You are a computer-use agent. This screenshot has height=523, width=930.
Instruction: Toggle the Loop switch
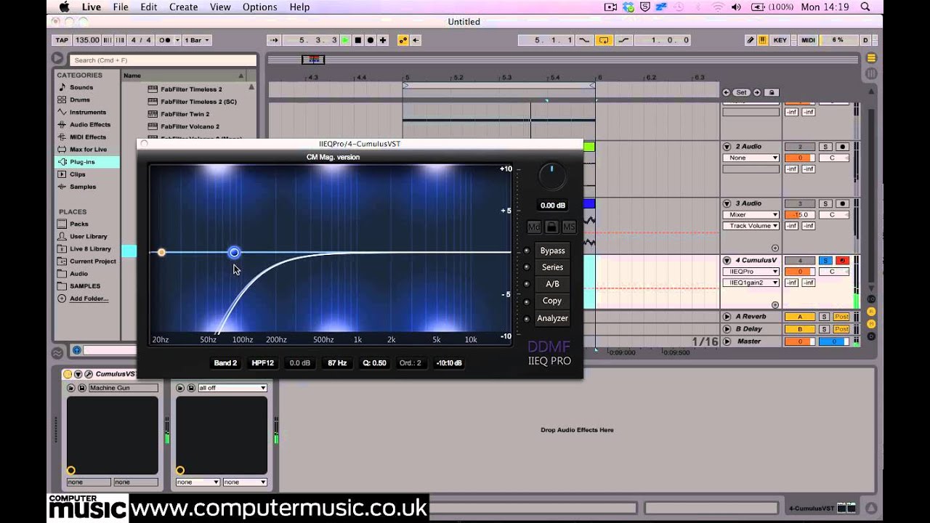pyautogui.click(x=604, y=41)
